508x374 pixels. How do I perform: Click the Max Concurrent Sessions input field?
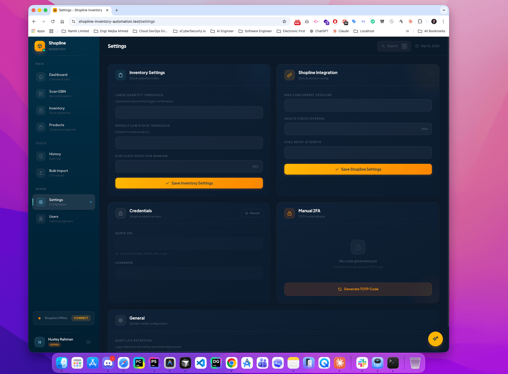click(358, 105)
